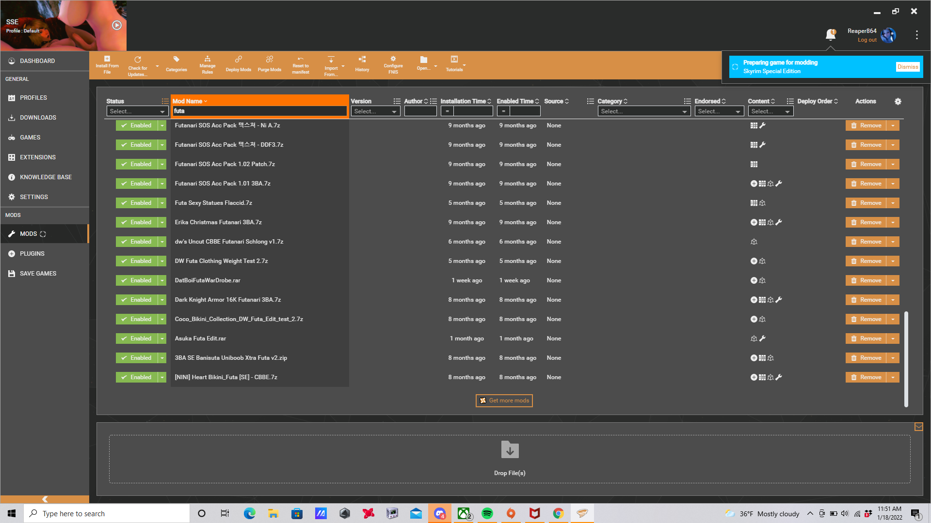The image size is (931, 523).
Task: Open notifications bell icon
Action: (x=831, y=34)
